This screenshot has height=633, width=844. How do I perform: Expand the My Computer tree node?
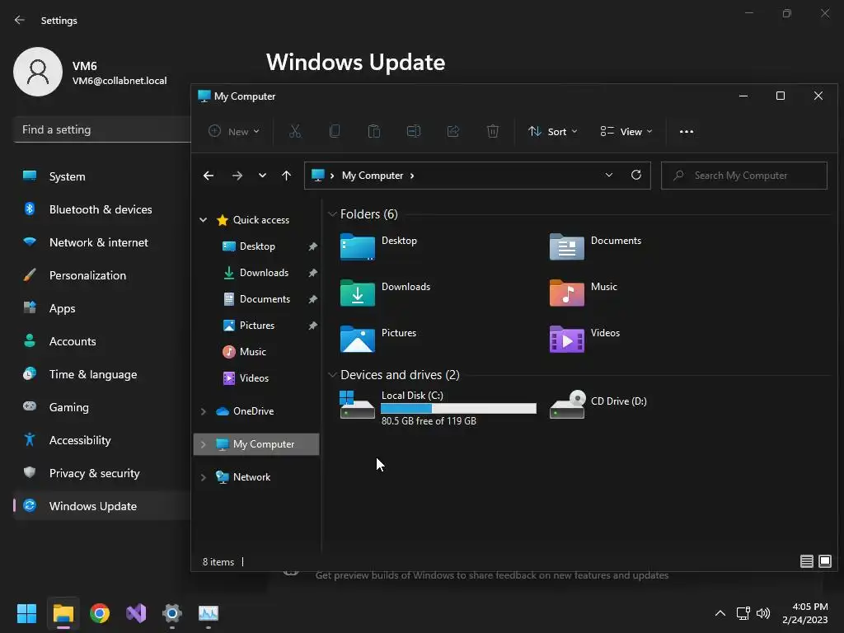(203, 444)
